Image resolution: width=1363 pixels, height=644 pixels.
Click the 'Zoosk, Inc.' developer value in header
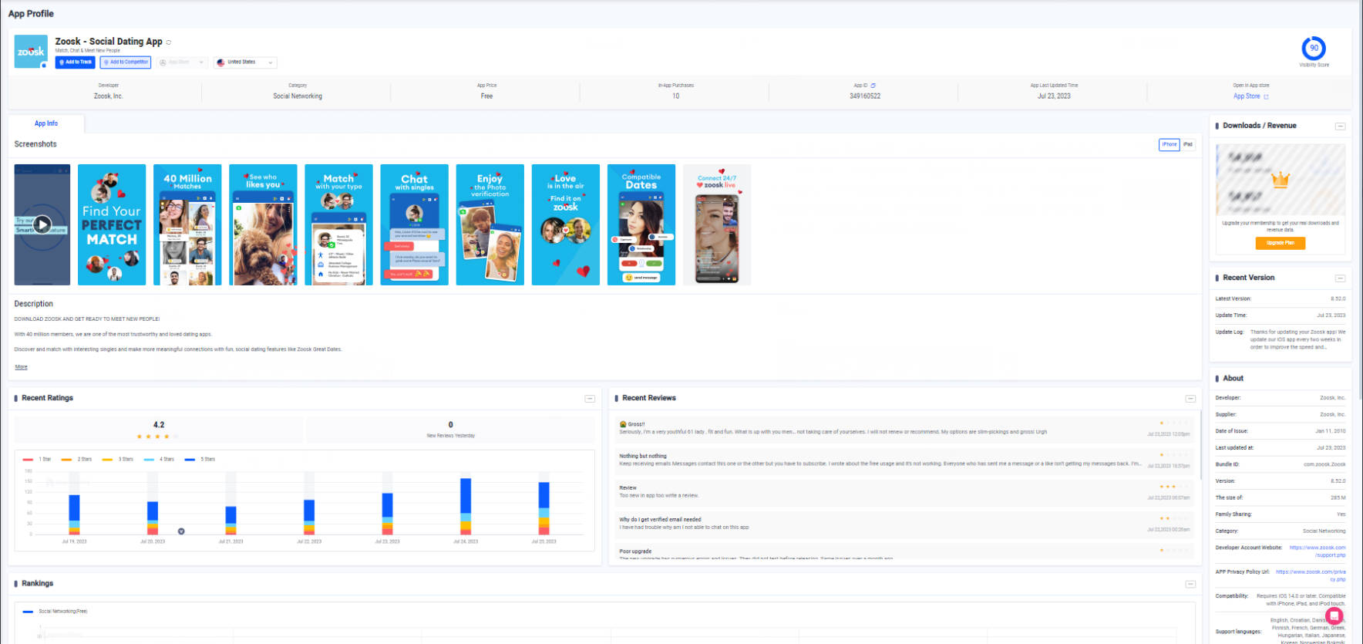click(x=109, y=96)
